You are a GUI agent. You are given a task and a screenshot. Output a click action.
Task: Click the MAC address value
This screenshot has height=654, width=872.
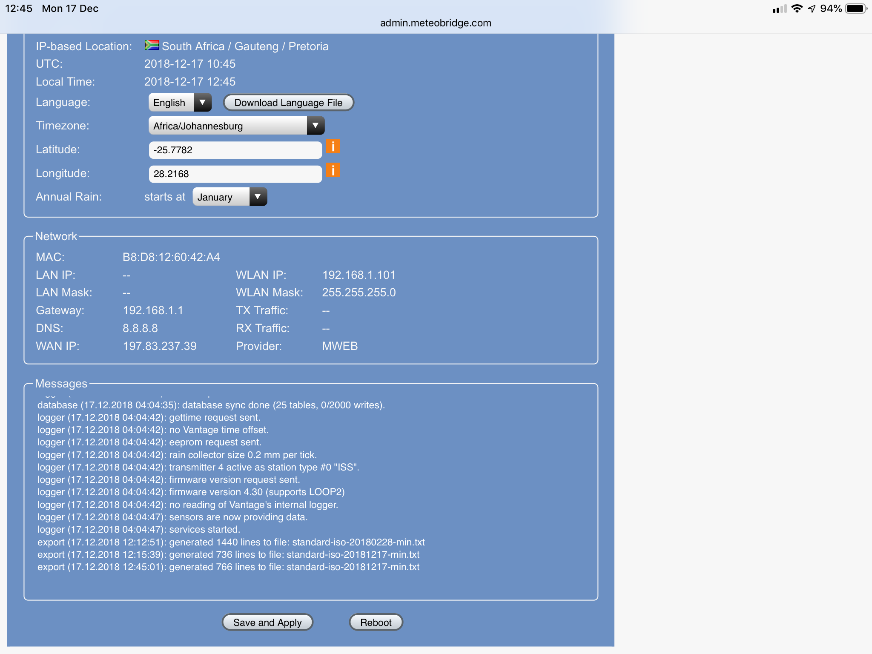pos(171,257)
